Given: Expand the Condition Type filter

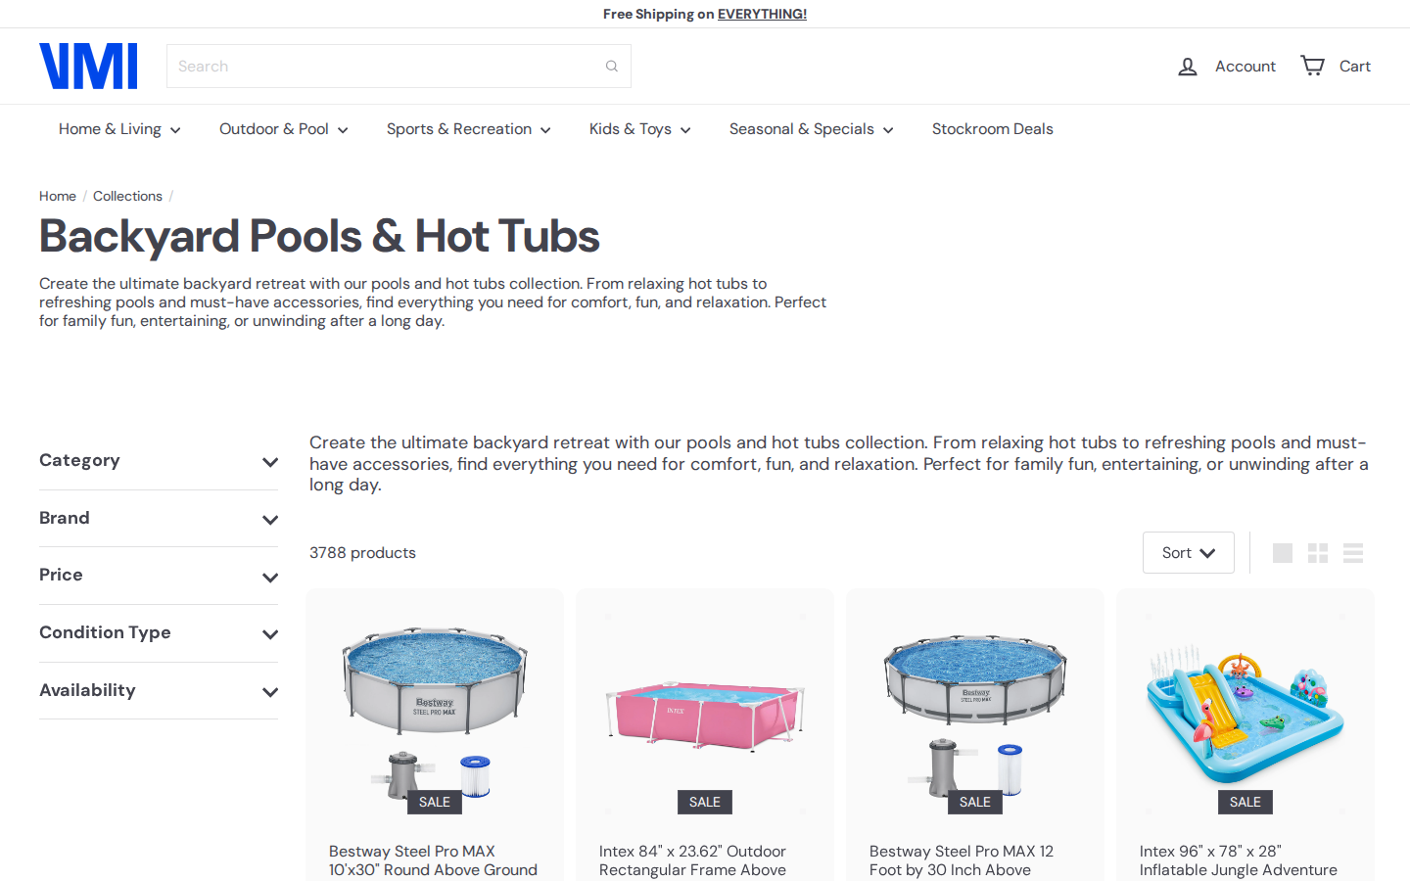Looking at the screenshot, I should (159, 633).
